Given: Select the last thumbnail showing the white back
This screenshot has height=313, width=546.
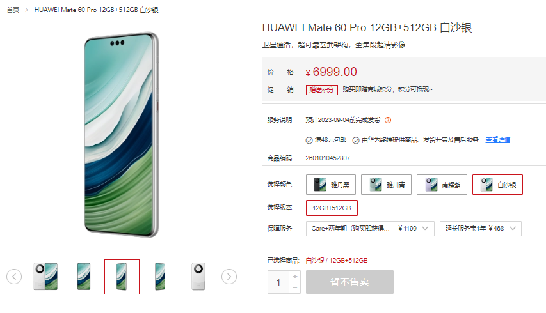Looking at the screenshot, I should coord(198,277).
